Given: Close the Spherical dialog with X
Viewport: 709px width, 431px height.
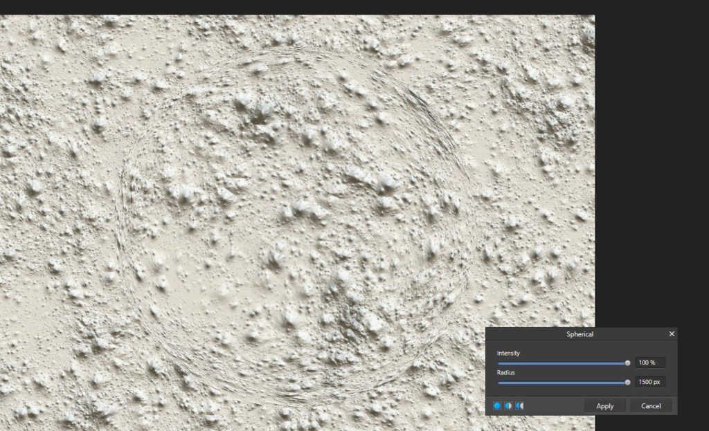Looking at the screenshot, I should 671,334.
